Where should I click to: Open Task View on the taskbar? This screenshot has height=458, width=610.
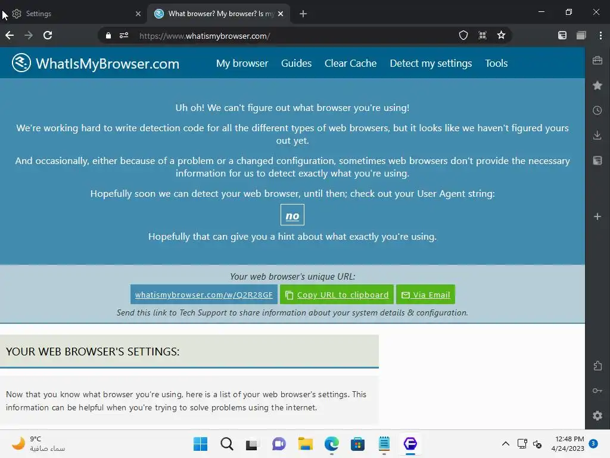click(252, 444)
